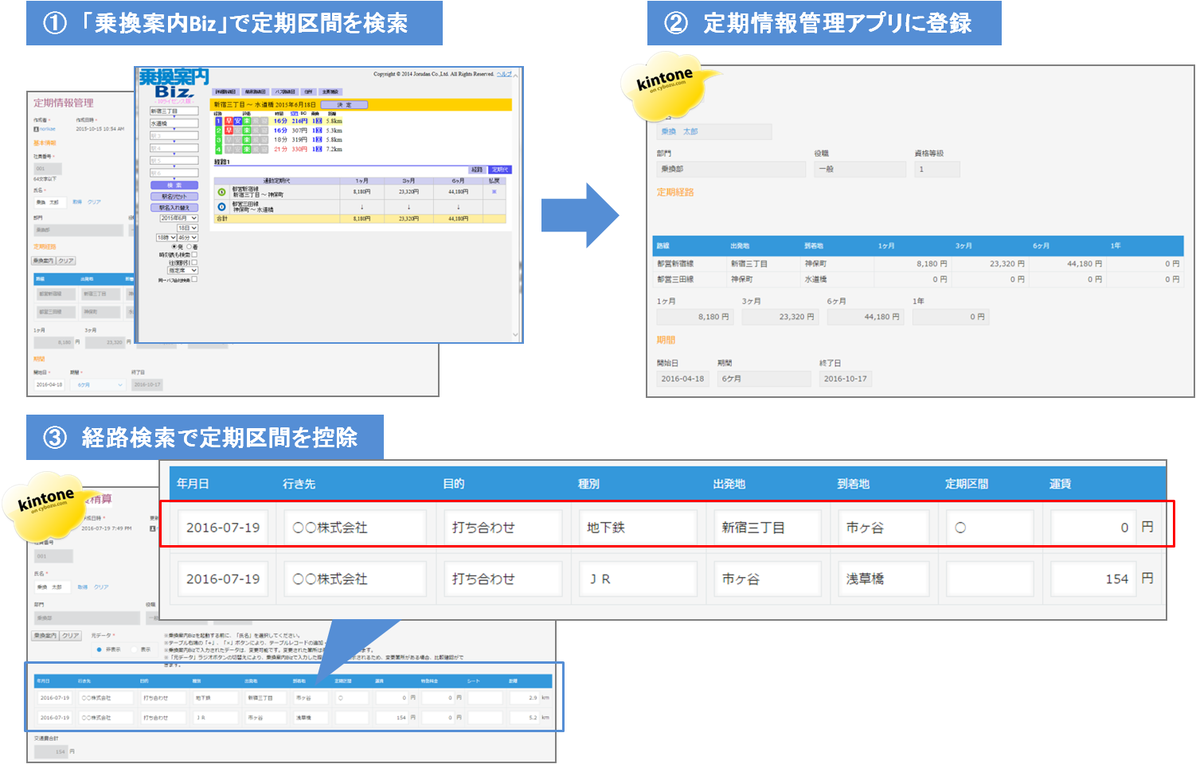Open the 18日 day dropdown
This screenshot has width=1196, height=764.
coord(187,228)
